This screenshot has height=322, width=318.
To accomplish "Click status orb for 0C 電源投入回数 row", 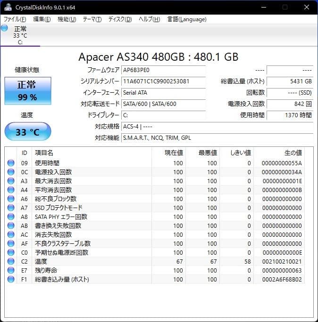I will tap(11, 172).
